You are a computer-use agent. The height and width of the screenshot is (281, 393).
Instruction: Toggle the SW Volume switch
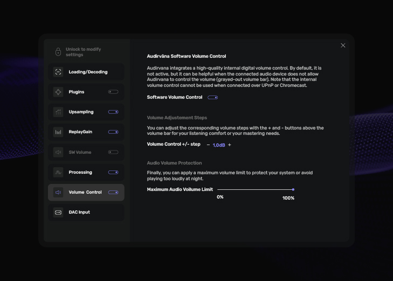click(x=113, y=152)
